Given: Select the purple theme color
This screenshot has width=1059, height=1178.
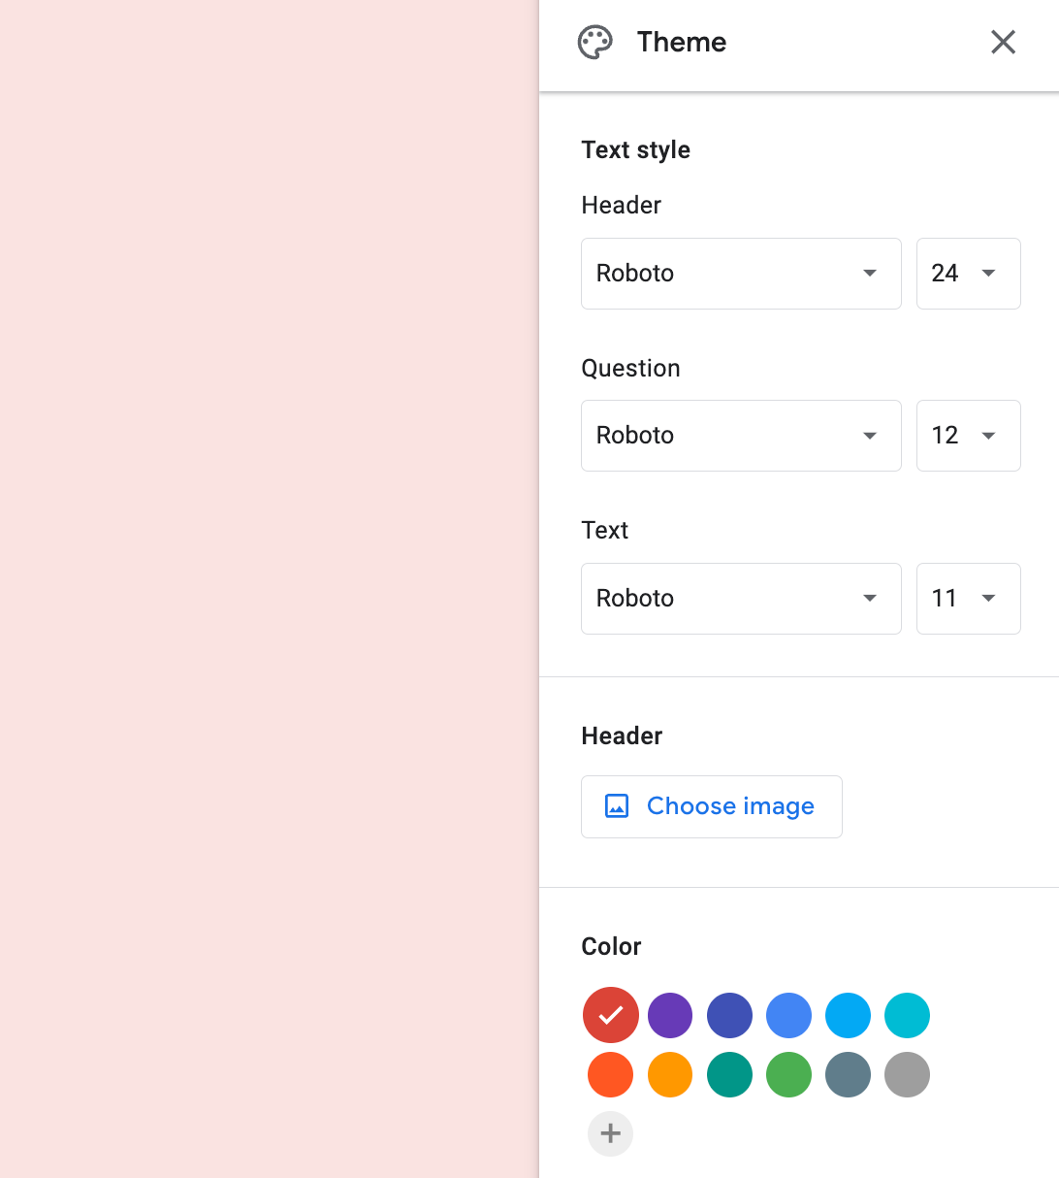Looking at the screenshot, I should (670, 1016).
